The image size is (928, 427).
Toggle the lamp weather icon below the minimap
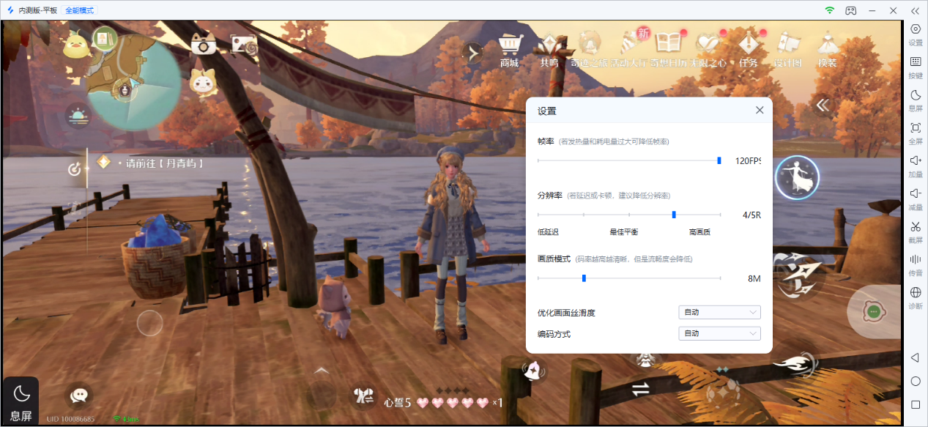pyautogui.click(x=78, y=116)
